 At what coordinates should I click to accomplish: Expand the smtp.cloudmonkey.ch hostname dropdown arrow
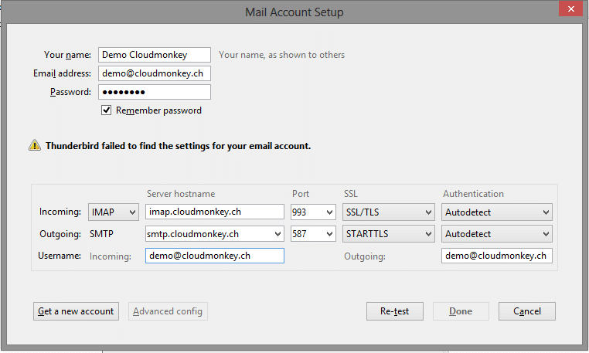(x=277, y=234)
